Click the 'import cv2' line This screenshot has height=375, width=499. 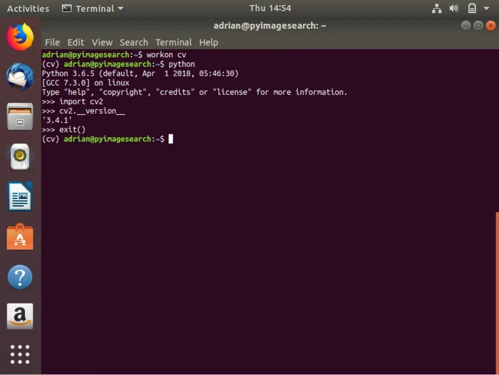[72, 101]
